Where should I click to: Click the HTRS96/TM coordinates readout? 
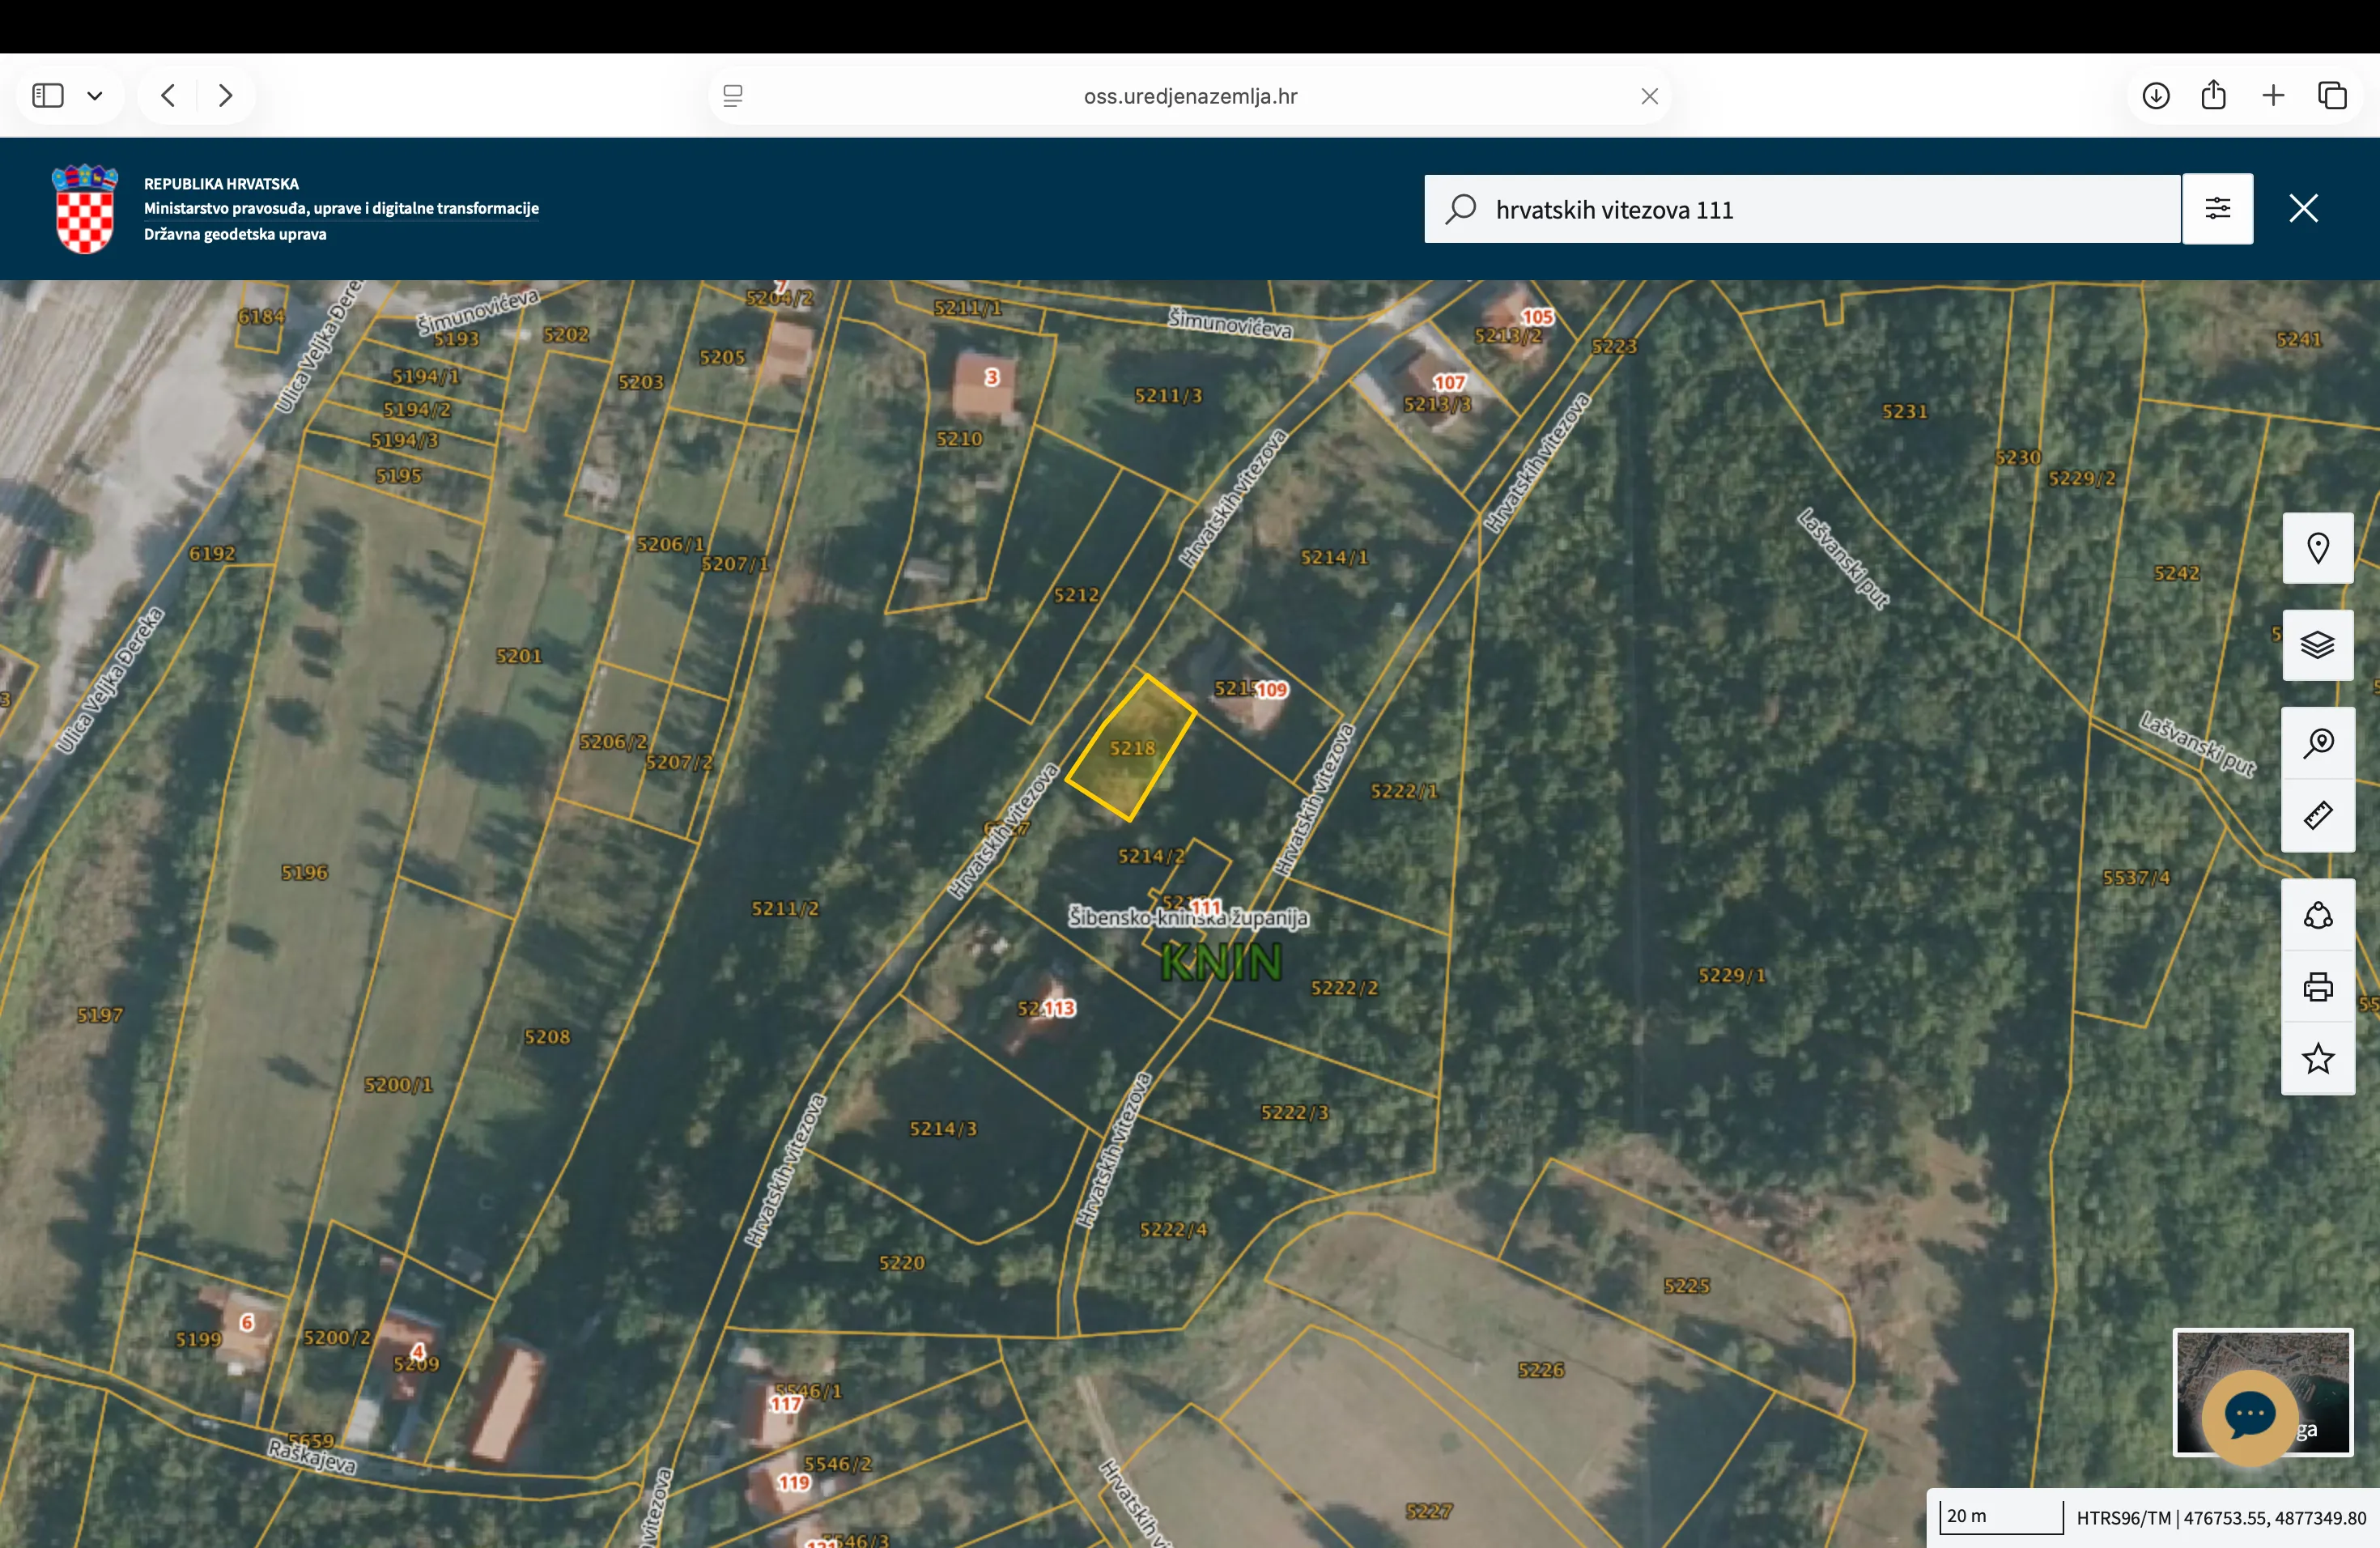(x=2222, y=1518)
